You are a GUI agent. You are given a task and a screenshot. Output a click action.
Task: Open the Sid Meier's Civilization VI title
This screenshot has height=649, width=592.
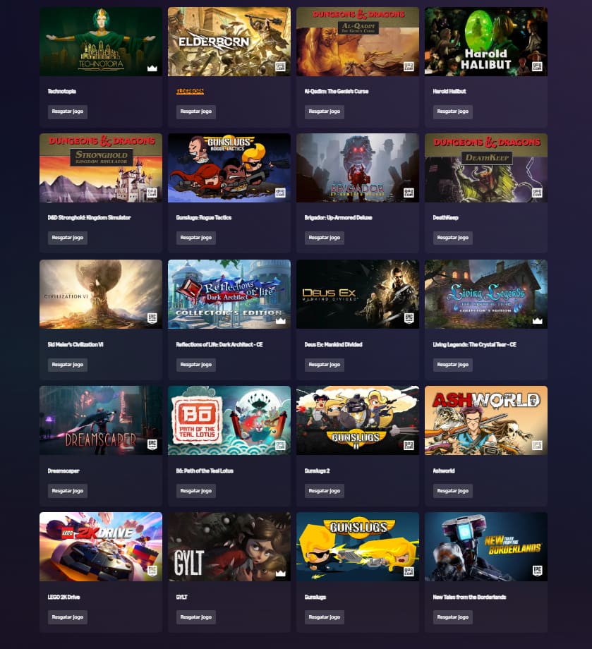tap(75, 344)
